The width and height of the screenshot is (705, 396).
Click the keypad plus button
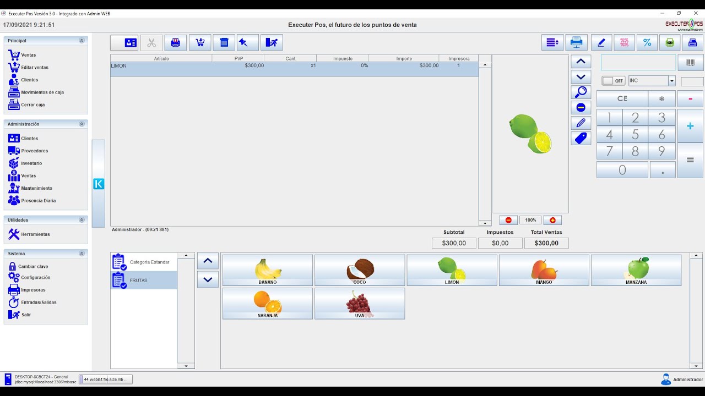690,126
